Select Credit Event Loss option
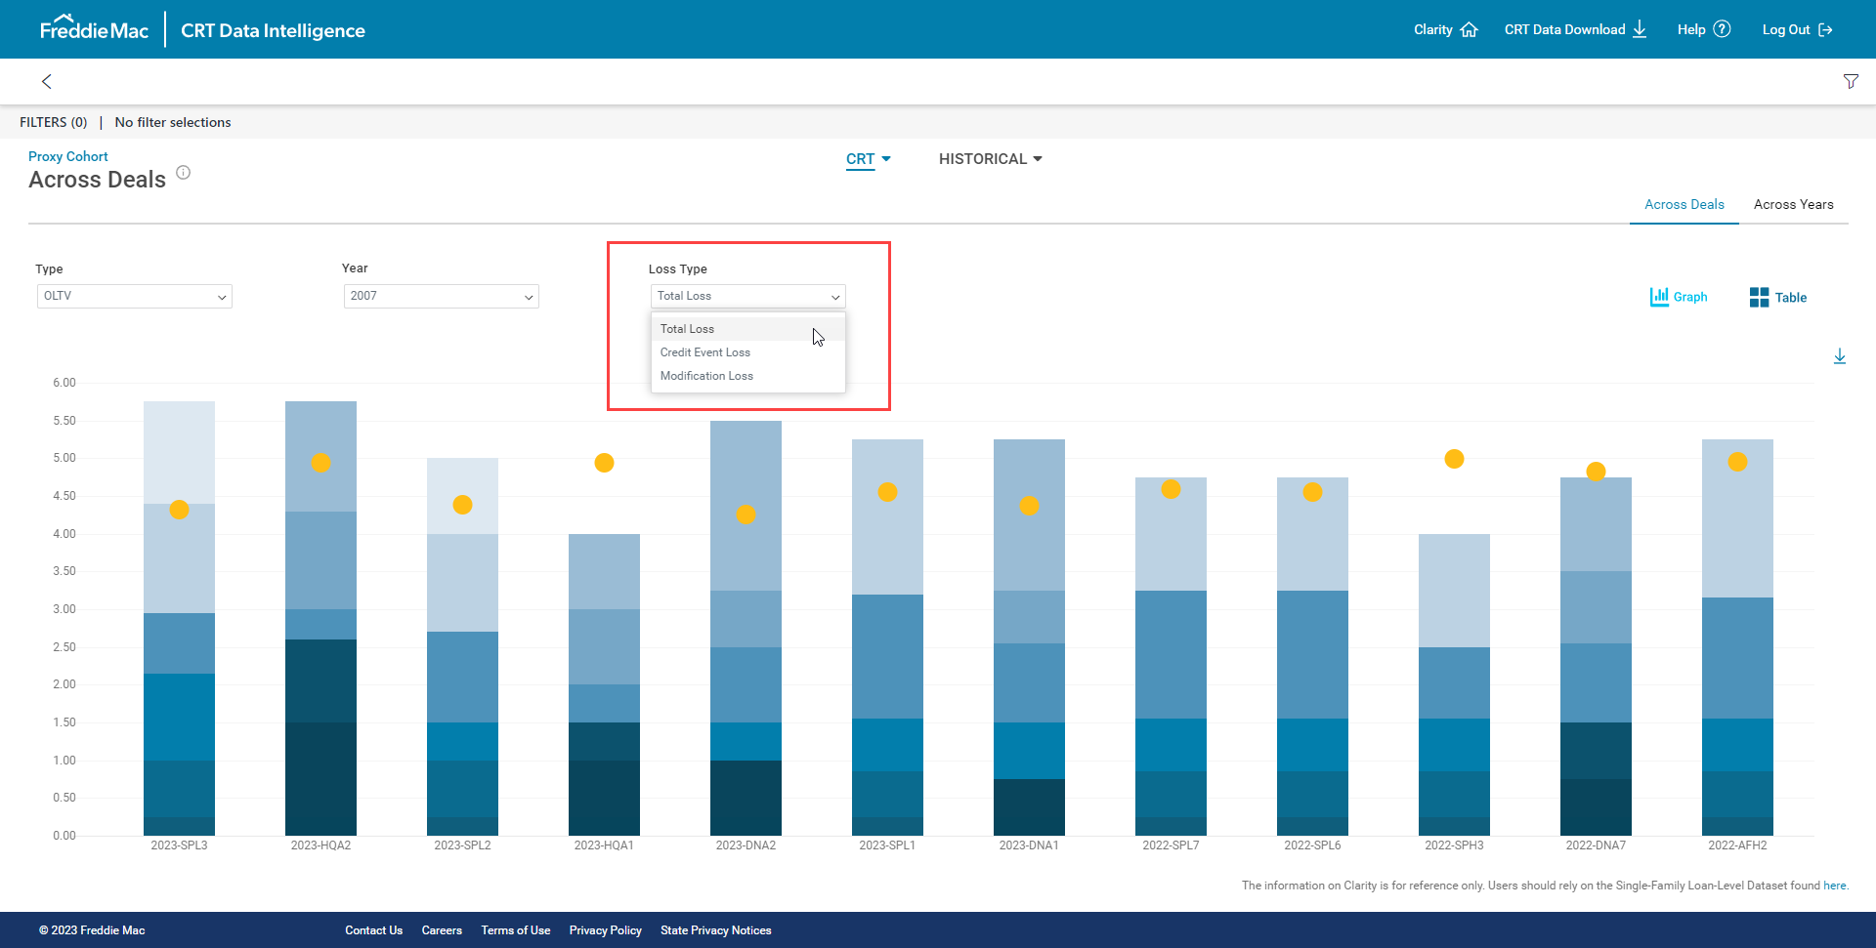This screenshot has width=1876, height=948. pos(748,352)
